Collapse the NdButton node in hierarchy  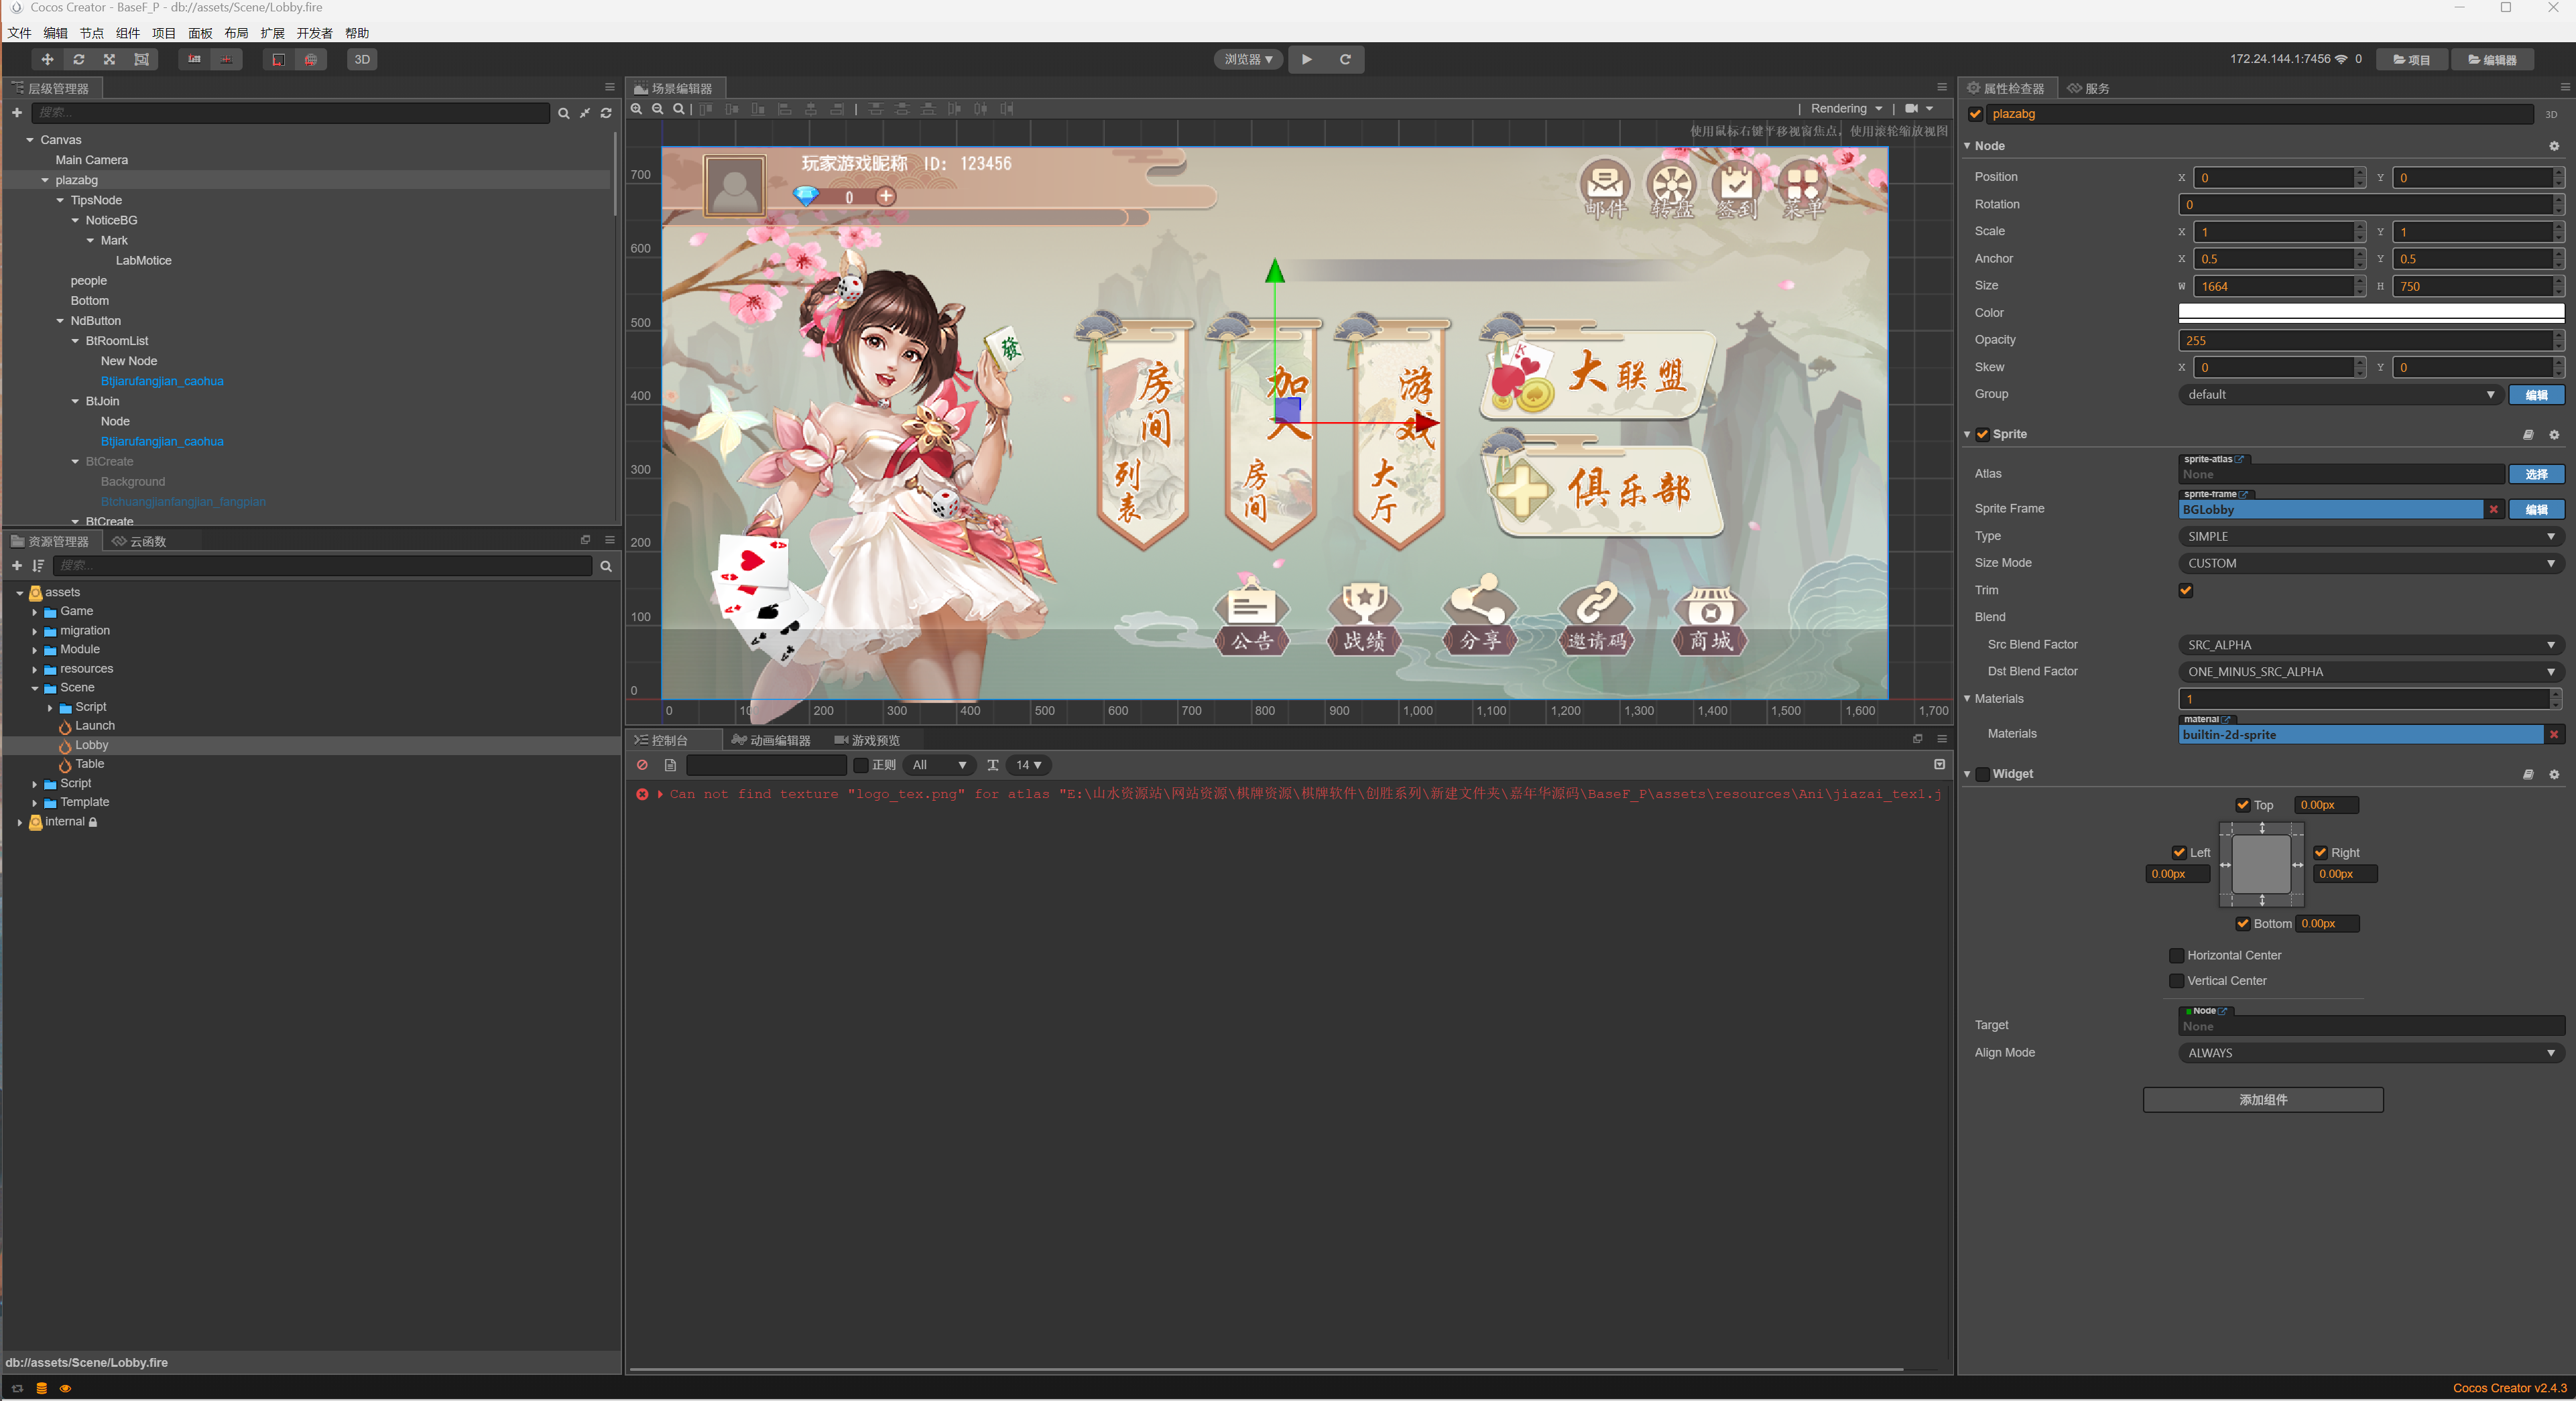pos(59,321)
